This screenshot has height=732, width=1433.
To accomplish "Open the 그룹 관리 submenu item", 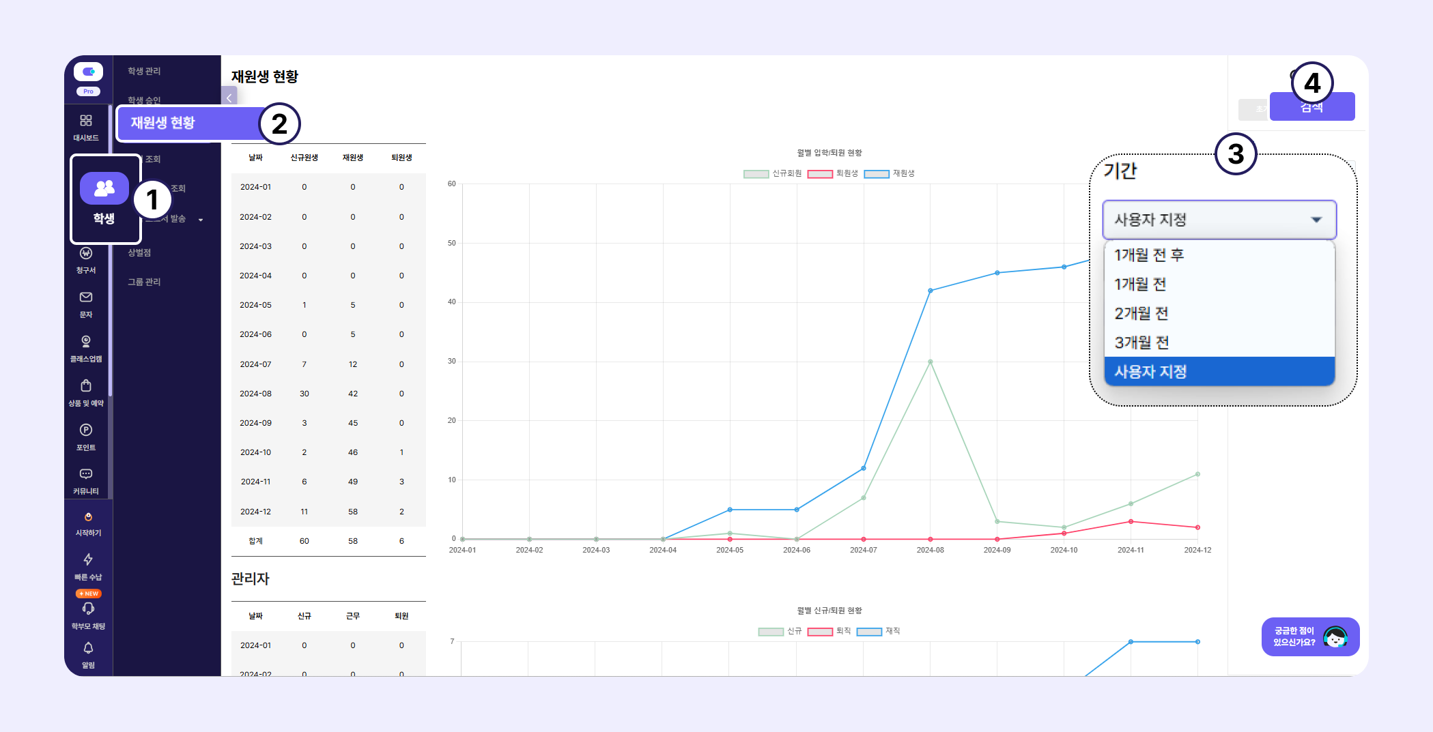I will [x=144, y=282].
